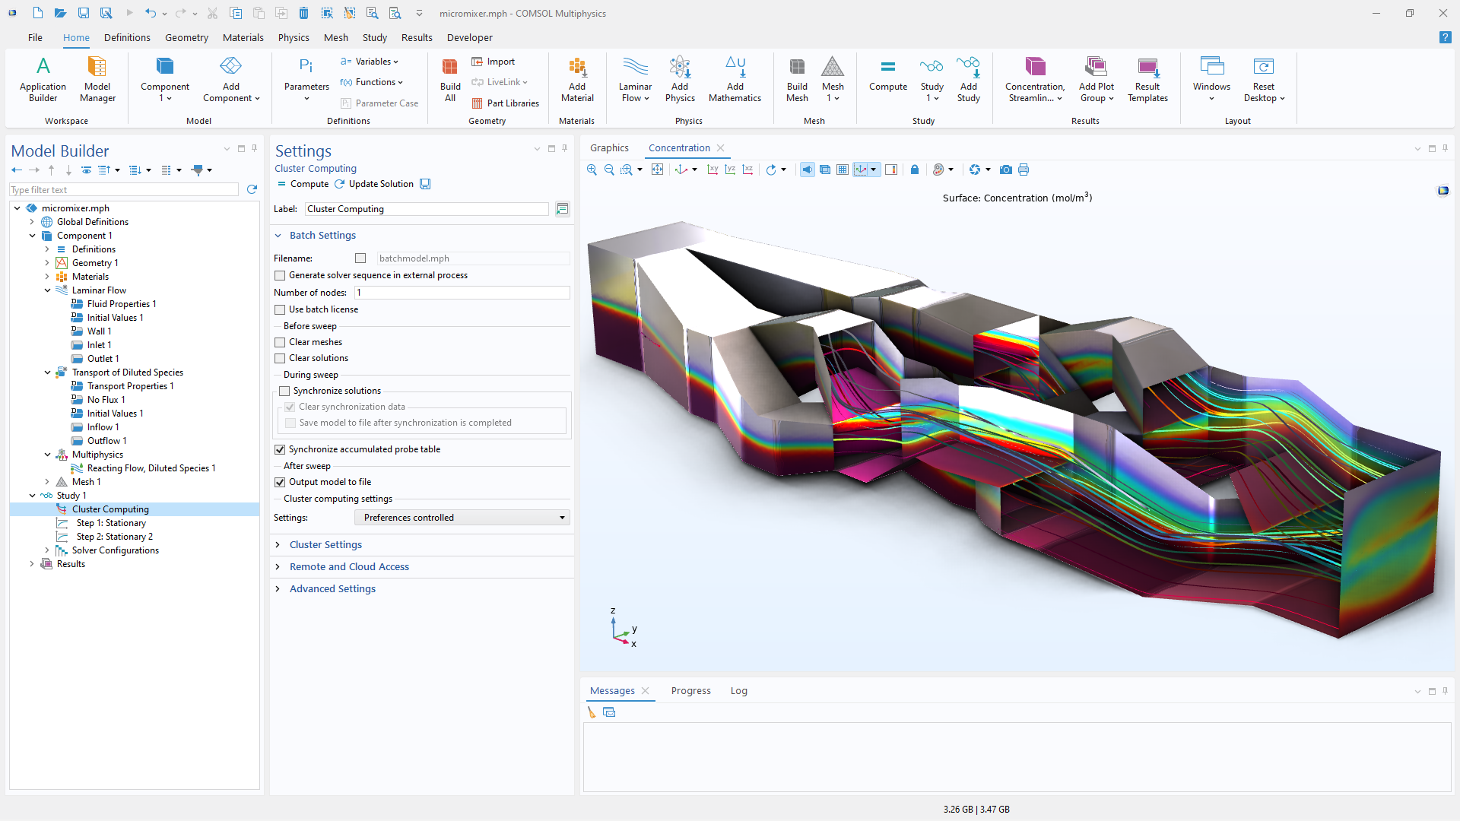Expand Remote and Cloud Access section
This screenshot has width=1460, height=821.
[349, 567]
